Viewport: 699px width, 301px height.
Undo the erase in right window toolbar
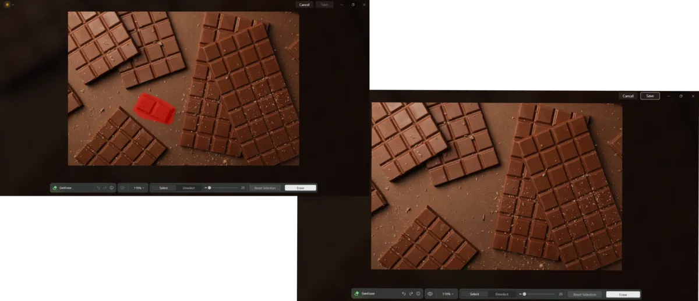click(404, 294)
